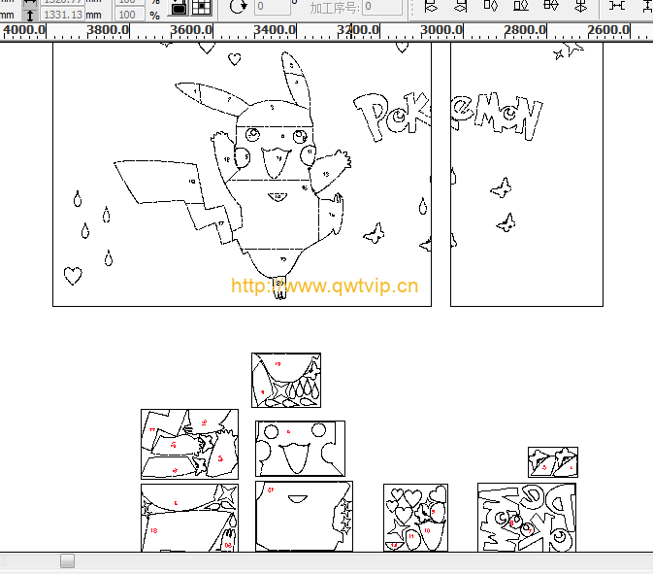Viewport: 653px width, 574px height.
Task: Select the nested box with the Pikachu face
Action: pyautogui.click(x=300, y=449)
